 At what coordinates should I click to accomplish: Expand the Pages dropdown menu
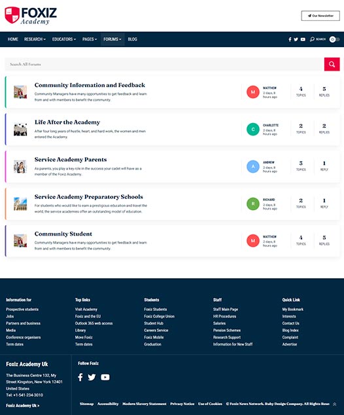pos(90,39)
